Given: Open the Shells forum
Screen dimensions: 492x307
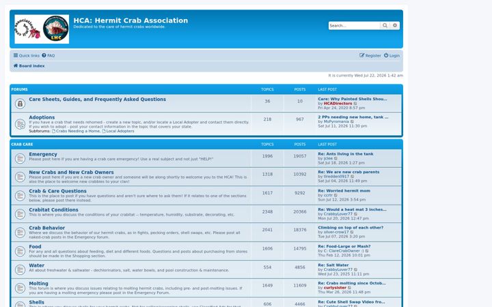Looking at the screenshot, I should point(37,302).
